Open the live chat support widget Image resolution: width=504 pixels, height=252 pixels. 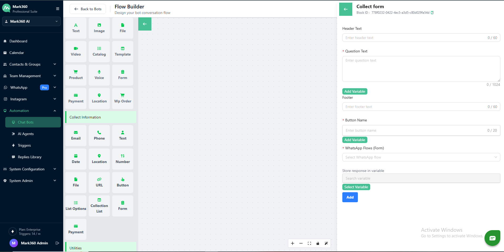pyautogui.click(x=492, y=238)
